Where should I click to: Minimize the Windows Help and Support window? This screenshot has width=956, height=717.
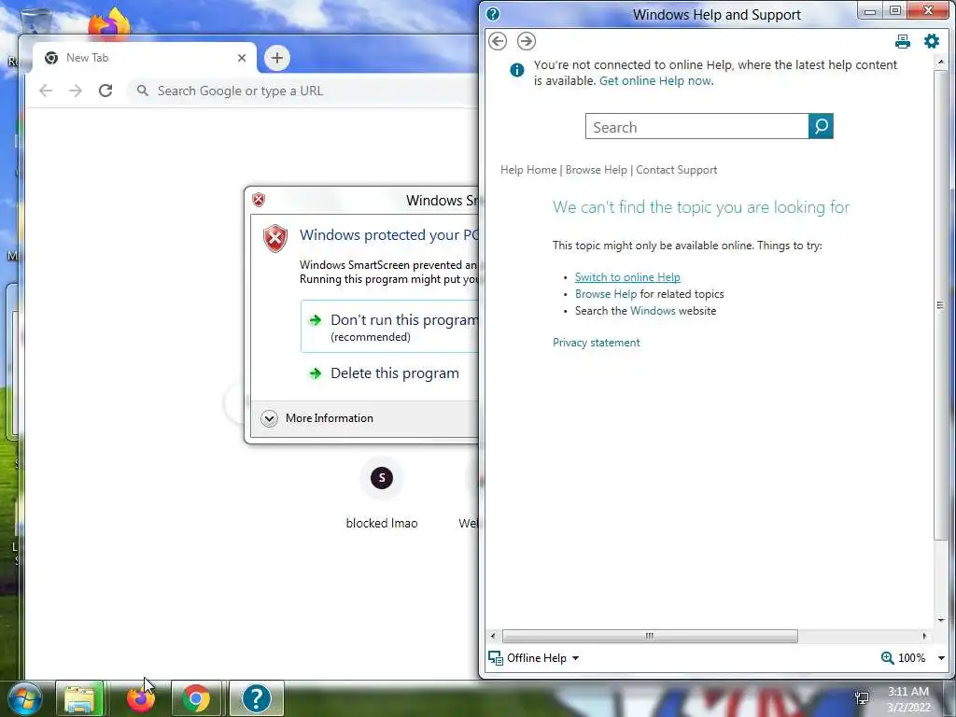(870, 11)
